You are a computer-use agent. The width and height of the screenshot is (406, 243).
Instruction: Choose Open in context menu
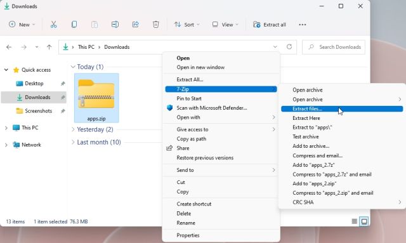click(x=183, y=58)
